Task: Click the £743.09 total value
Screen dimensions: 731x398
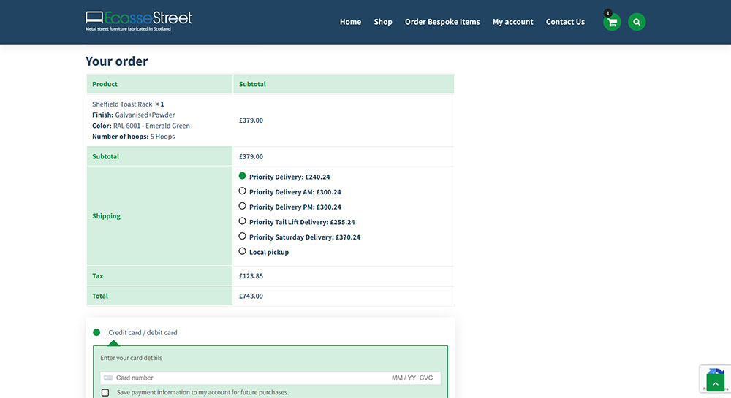Action: tap(251, 296)
